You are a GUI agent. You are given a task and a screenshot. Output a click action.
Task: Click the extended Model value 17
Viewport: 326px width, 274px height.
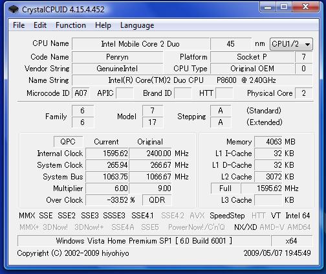click(153, 122)
